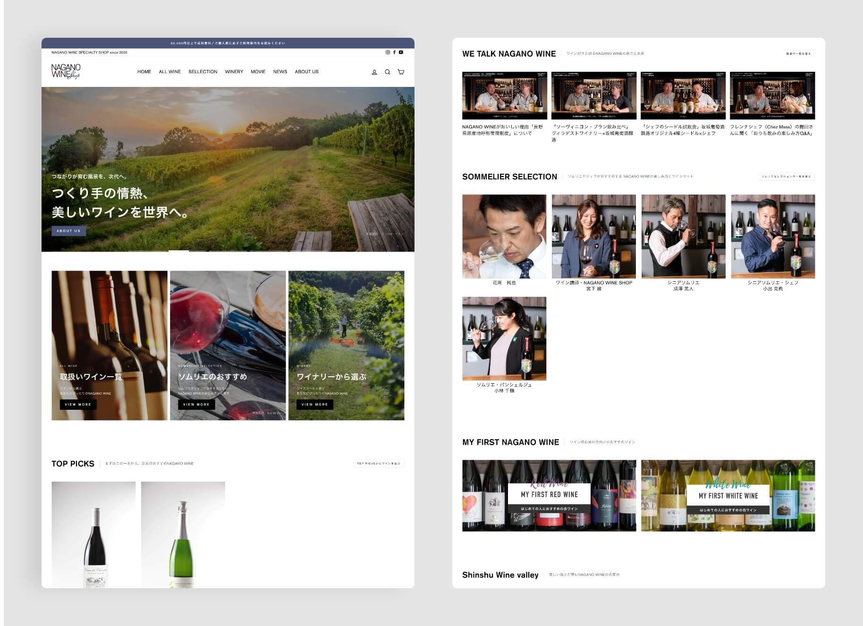Open the Chez Masa おうち飲み video
The height and width of the screenshot is (626, 863).
click(x=772, y=96)
